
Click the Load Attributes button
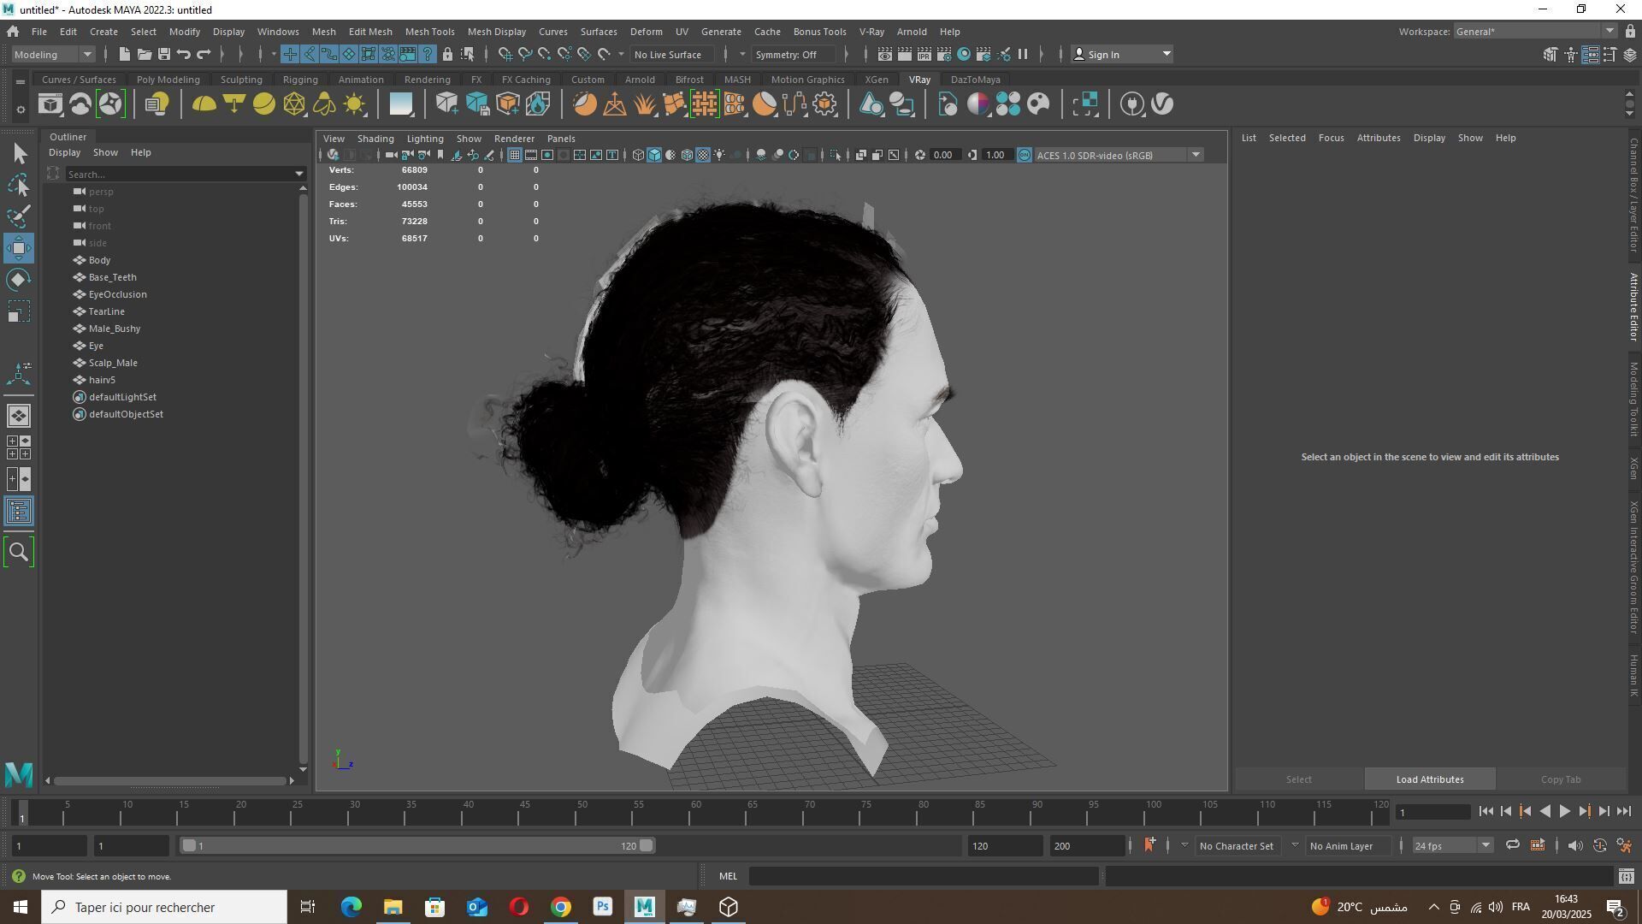click(1430, 779)
